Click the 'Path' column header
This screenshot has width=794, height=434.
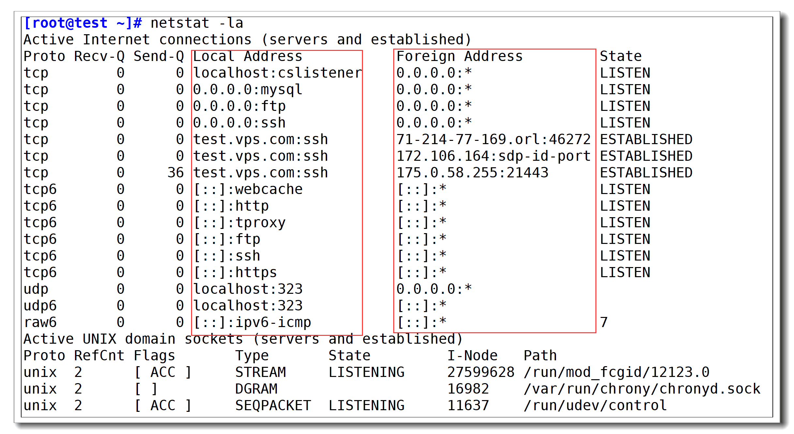click(x=540, y=356)
